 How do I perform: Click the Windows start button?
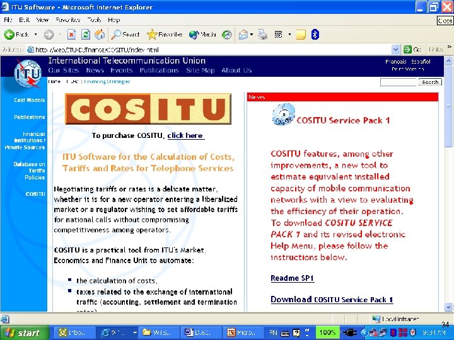pyautogui.click(x=25, y=333)
